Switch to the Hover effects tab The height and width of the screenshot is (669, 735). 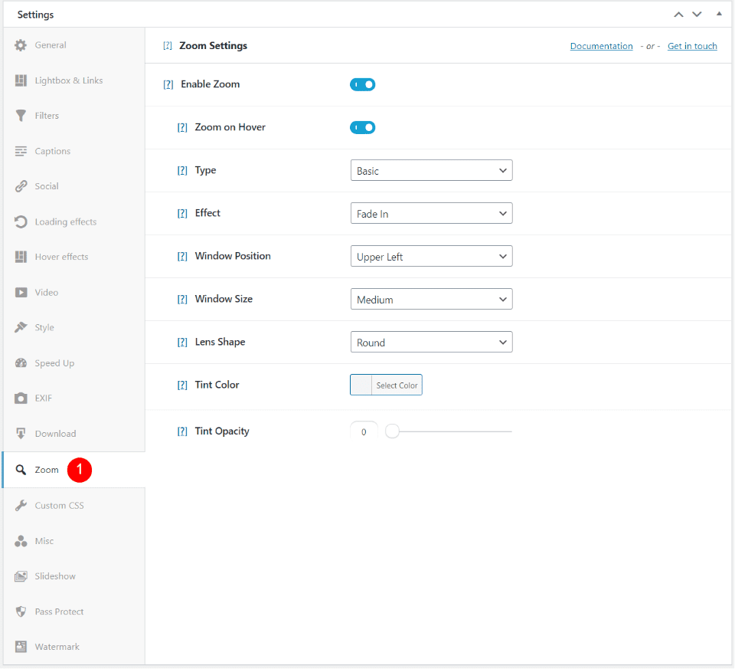click(61, 257)
